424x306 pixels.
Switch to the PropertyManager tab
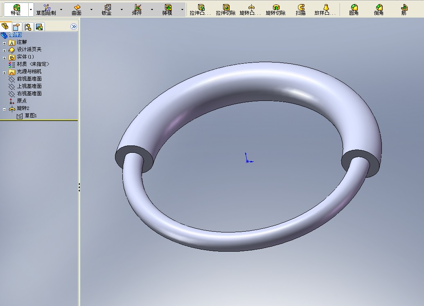tap(16, 27)
